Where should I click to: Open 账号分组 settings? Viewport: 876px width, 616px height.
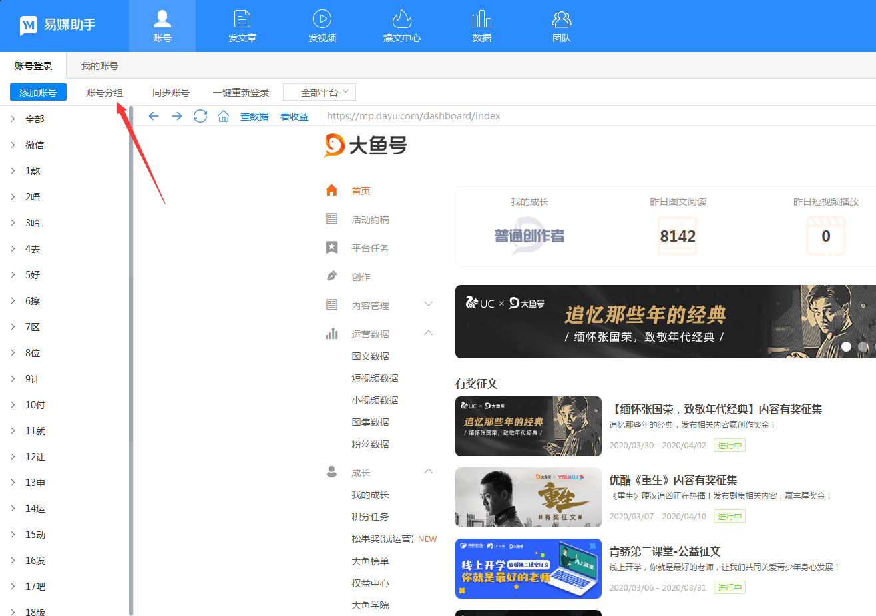point(105,93)
